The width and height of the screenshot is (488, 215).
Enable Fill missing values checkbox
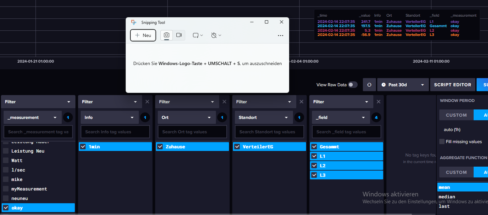coord(442,141)
